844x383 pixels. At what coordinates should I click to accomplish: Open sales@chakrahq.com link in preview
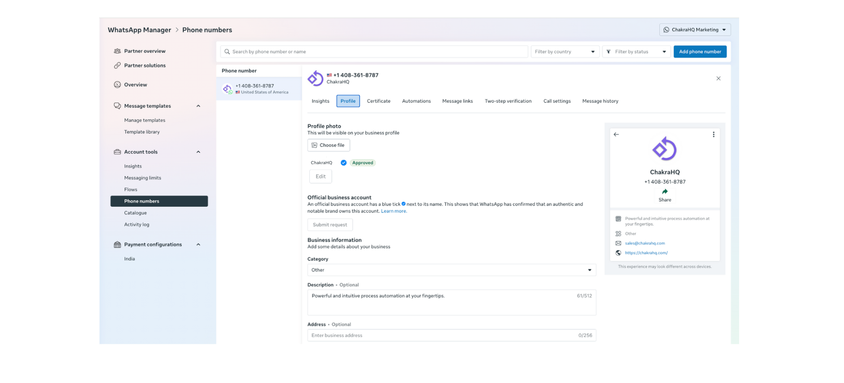[x=645, y=243]
